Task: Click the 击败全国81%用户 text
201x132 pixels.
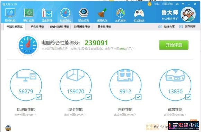Action: tap(75, 115)
